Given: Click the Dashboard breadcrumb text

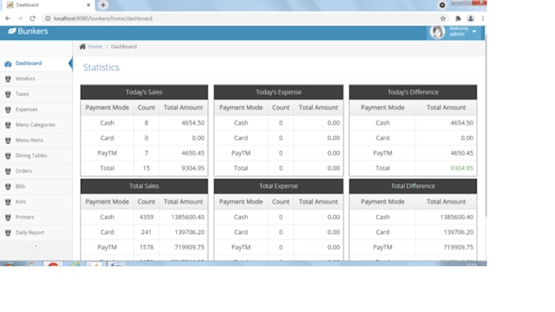Looking at the screenshot, I should tap(123, 46).
